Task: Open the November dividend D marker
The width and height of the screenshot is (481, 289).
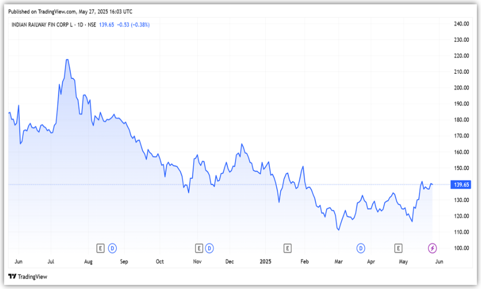Action: click(x=209, y=248)
